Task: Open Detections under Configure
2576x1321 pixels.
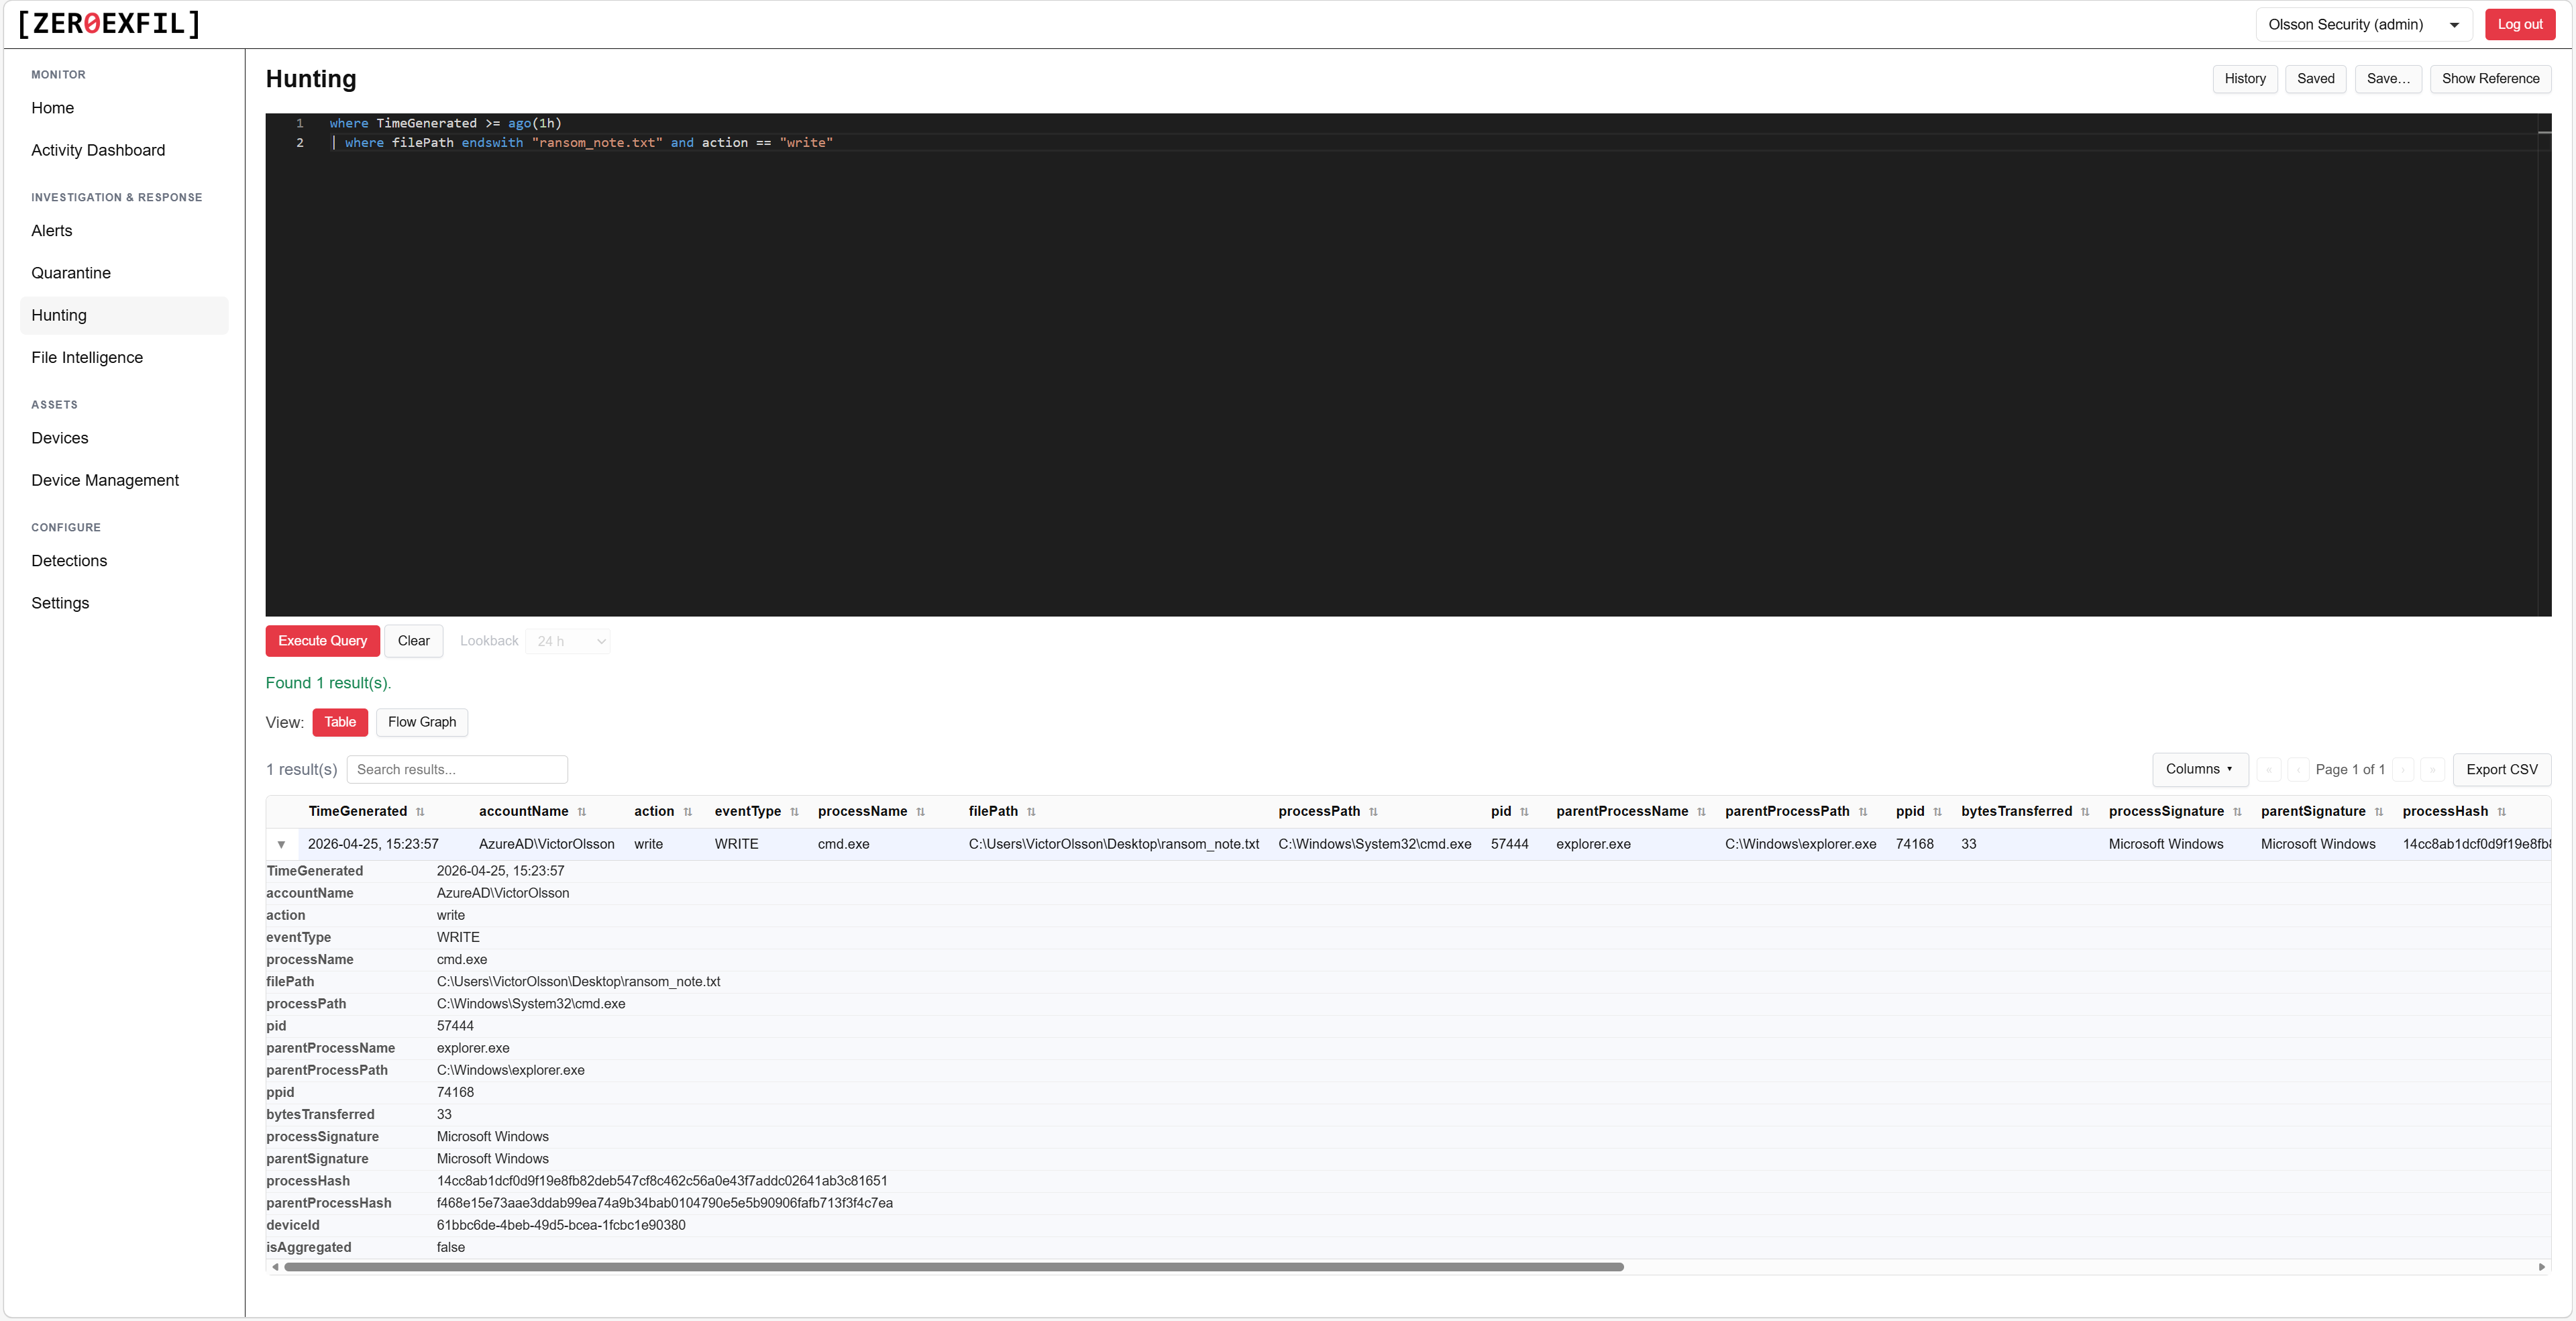Action: point(69,560)
